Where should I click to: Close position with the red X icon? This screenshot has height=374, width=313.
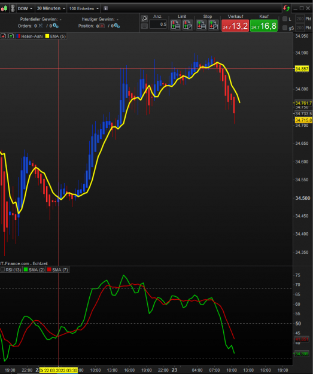pyautogui.click(x=102, y=26)
